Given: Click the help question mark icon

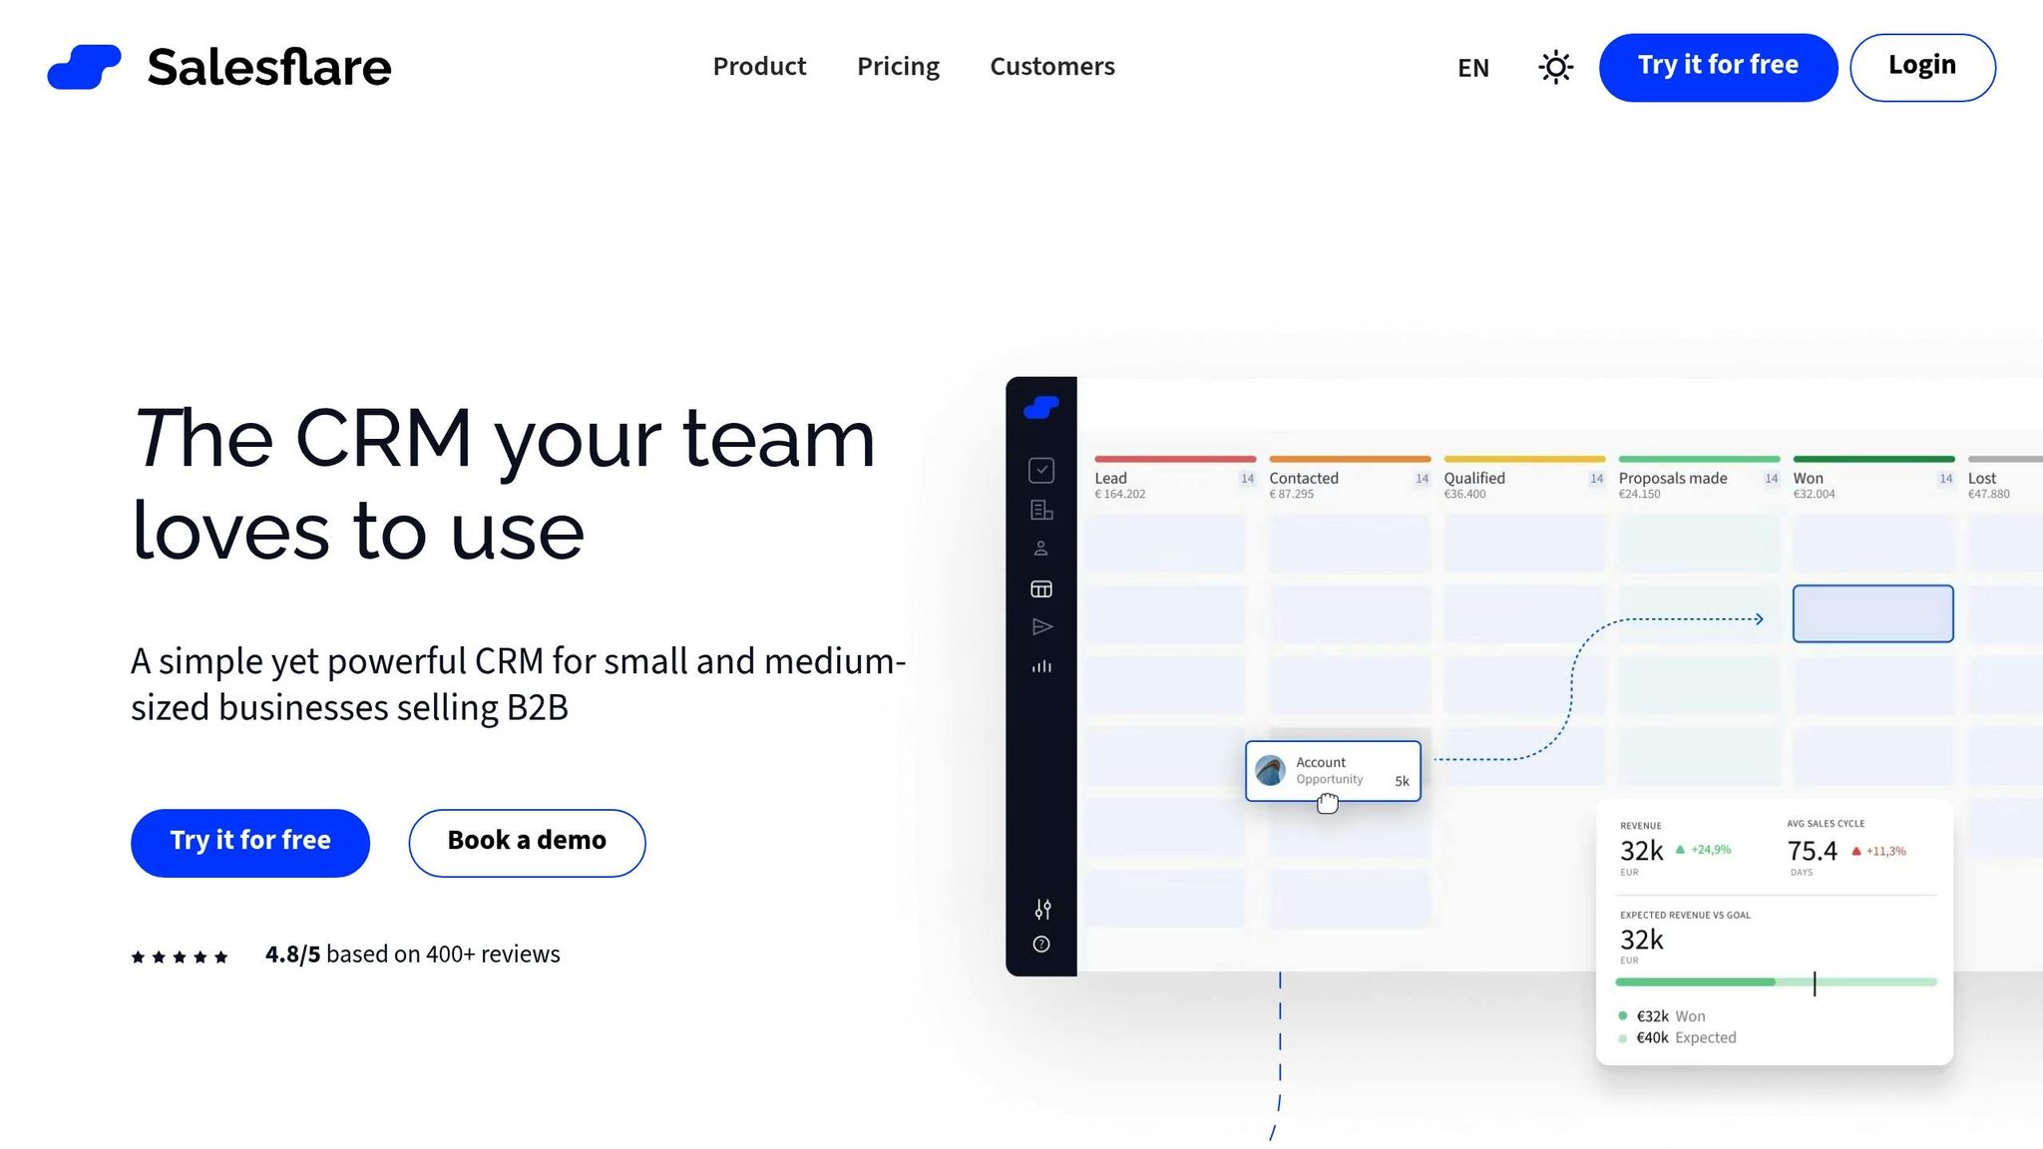Looking at the screenshot, I should (x=1041, y=942).
